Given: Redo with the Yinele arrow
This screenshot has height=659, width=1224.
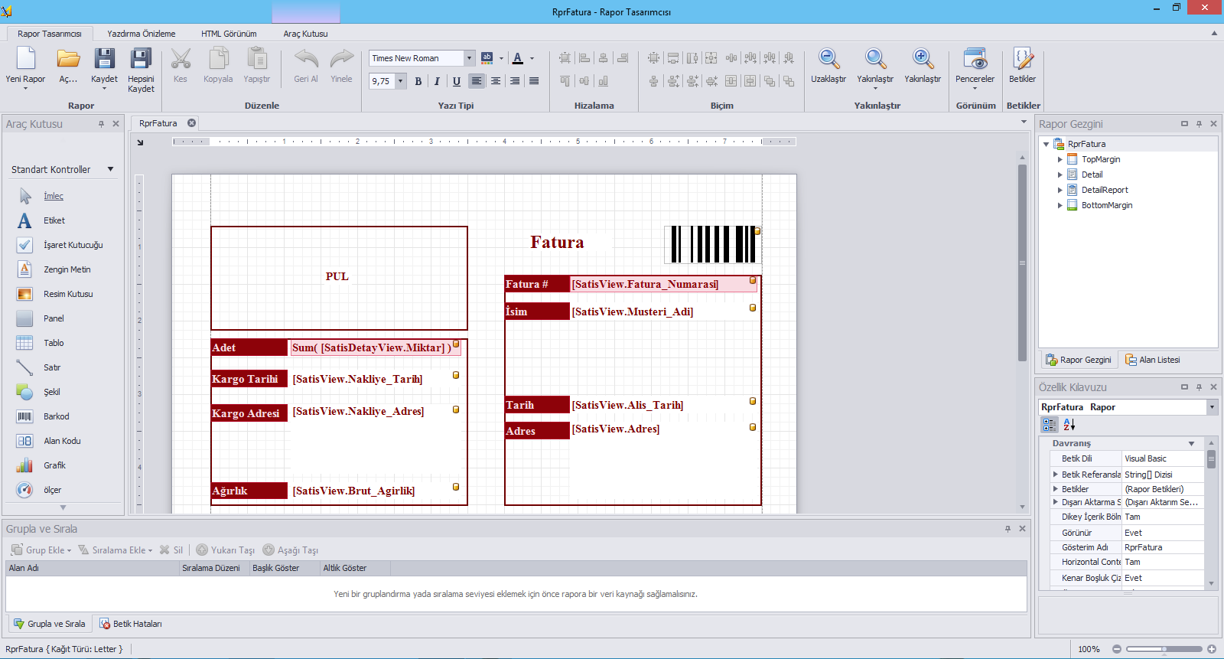Looking at the screenshot, I should click(342, 59).
